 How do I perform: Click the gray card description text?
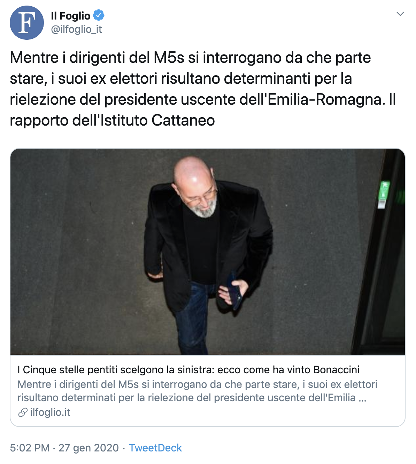coord(197,391)
